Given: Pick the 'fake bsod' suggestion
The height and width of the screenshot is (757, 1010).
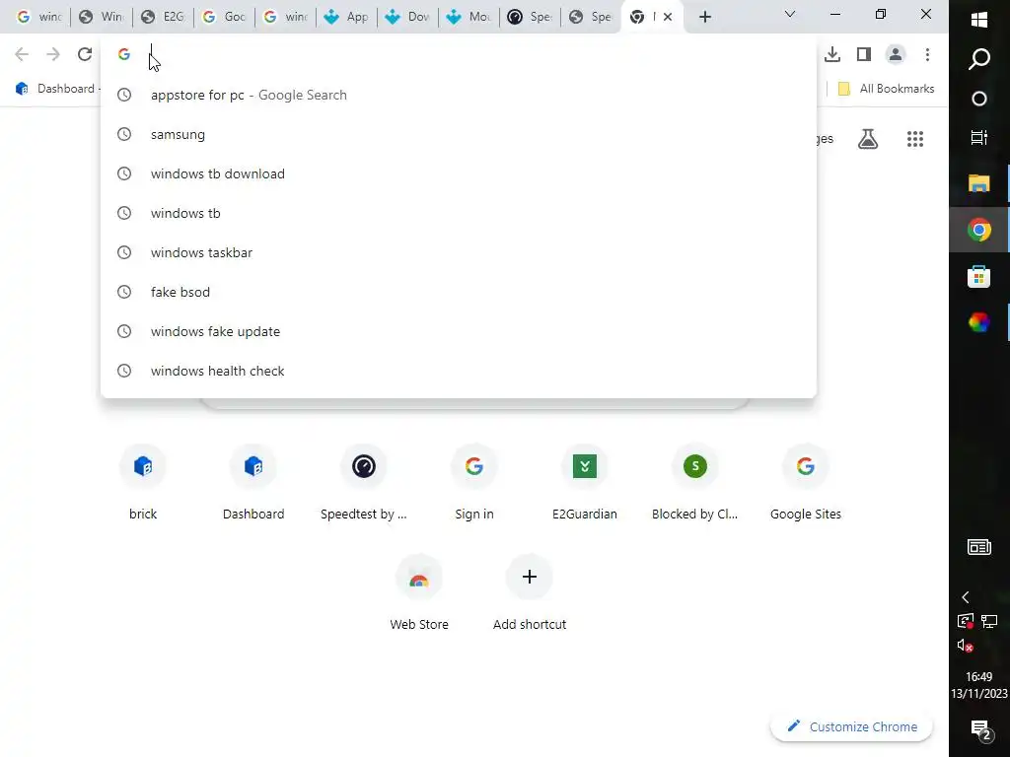Looking at the screenshot, I should click(458, 292).
